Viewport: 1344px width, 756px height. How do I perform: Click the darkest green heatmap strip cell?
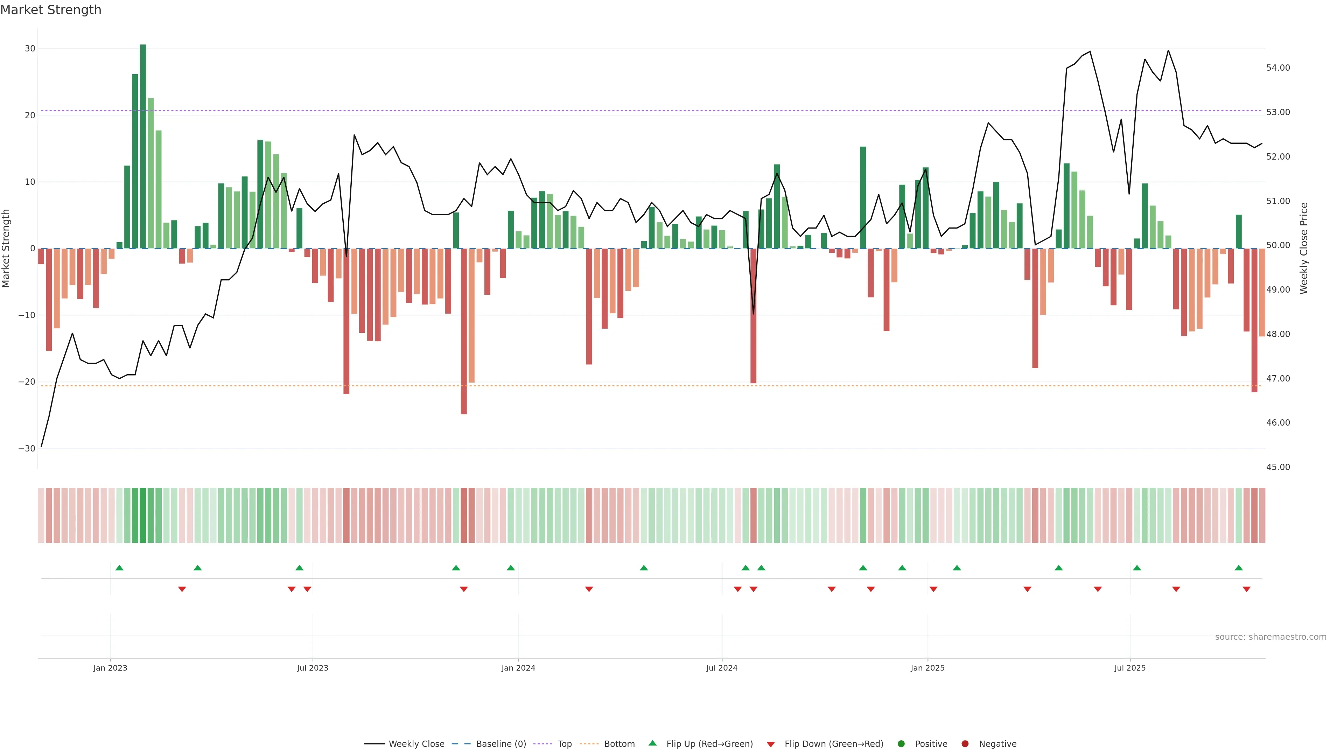[x=143, y=516]
